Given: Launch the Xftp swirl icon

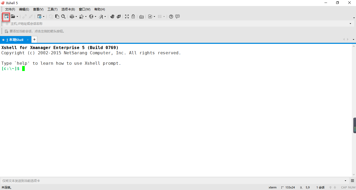Looking at the screenshot, I should pyautogui.click(x=112, y=16).
